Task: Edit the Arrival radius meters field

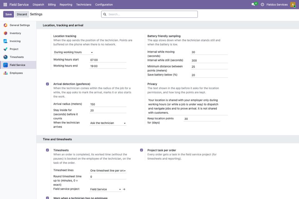Action: coord(108,104)
